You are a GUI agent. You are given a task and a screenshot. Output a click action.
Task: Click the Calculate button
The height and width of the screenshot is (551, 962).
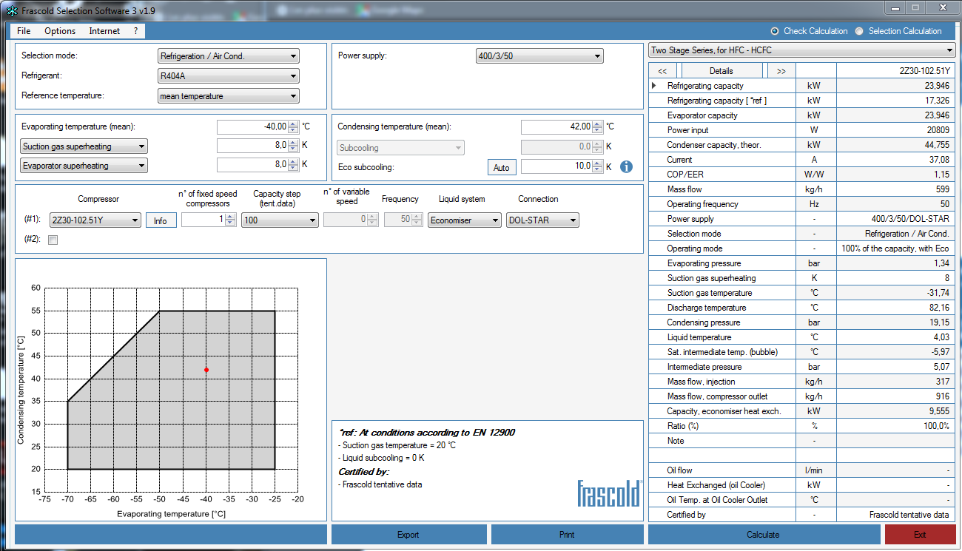[x=764, y=535]
